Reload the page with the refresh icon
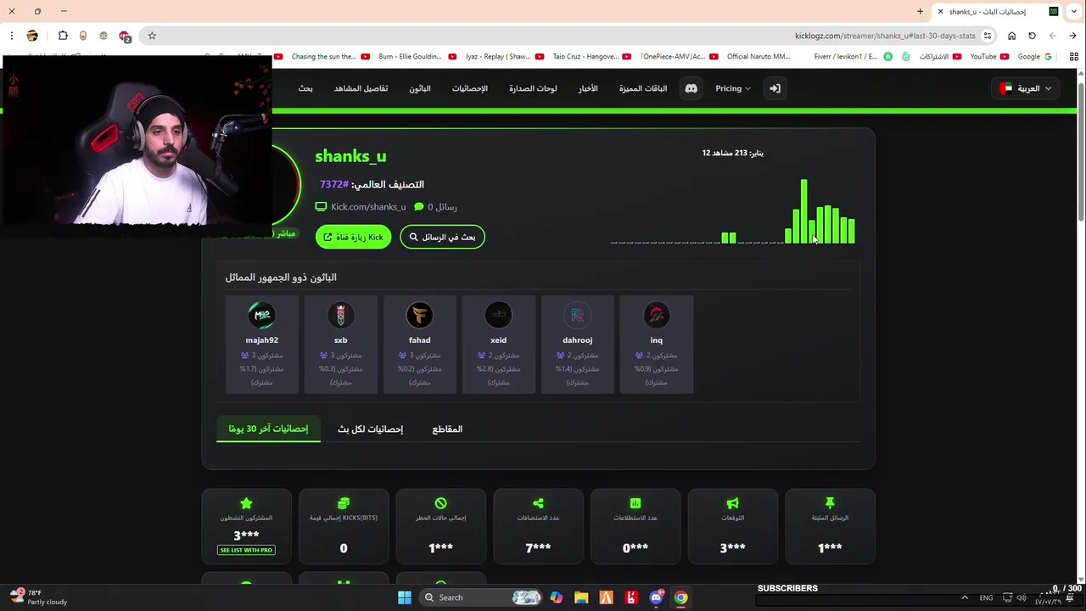This screenshot has width=1086, height=611. 1032,36
